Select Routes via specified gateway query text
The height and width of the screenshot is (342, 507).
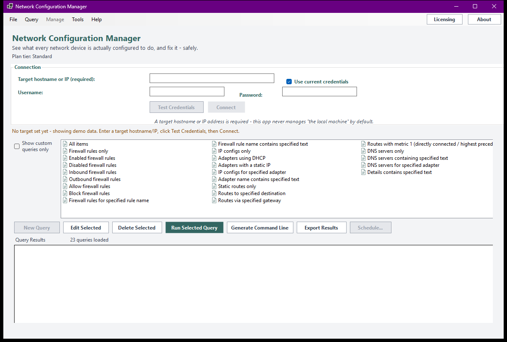click(x=250, y=200)
